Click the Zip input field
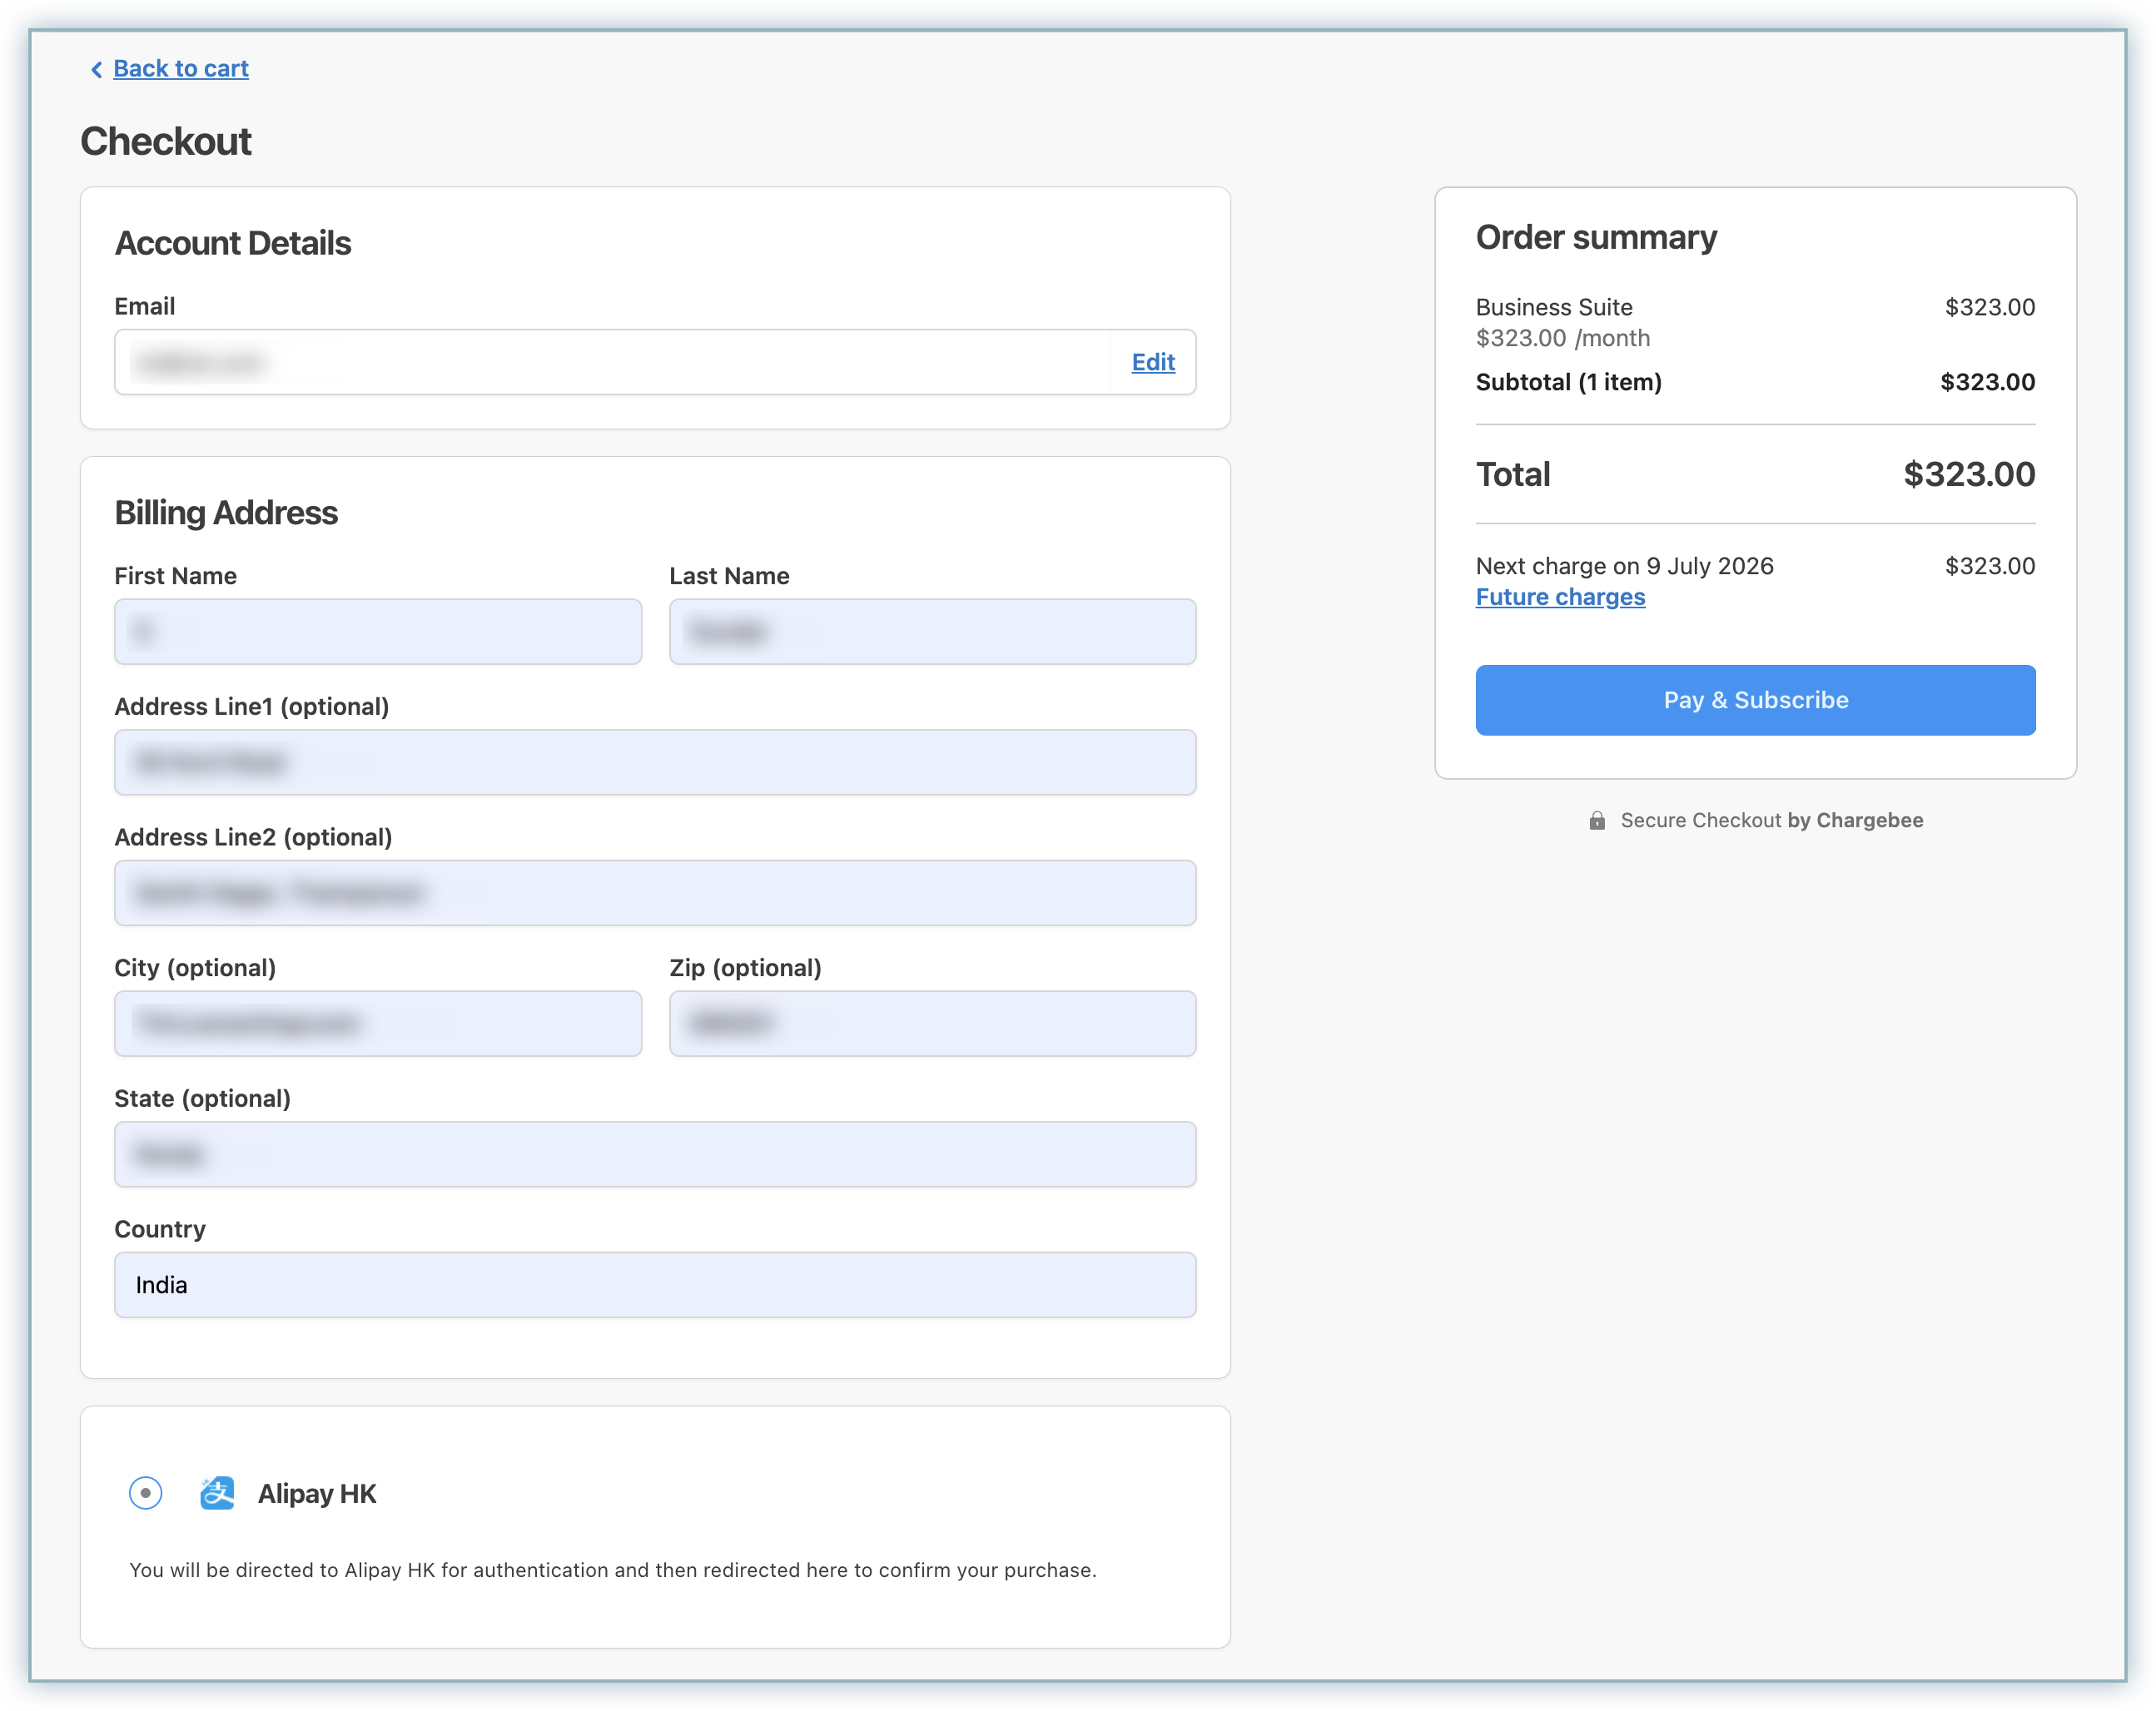 [932, 1023]
